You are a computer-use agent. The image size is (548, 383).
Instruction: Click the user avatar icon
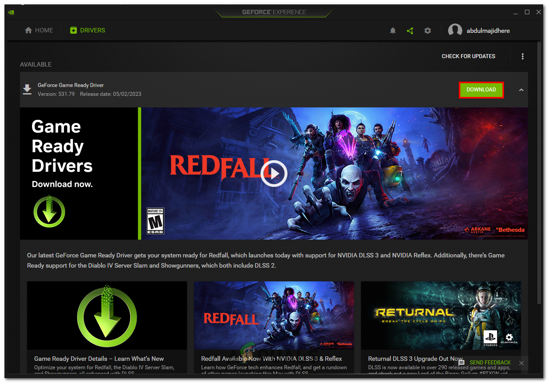455,31
